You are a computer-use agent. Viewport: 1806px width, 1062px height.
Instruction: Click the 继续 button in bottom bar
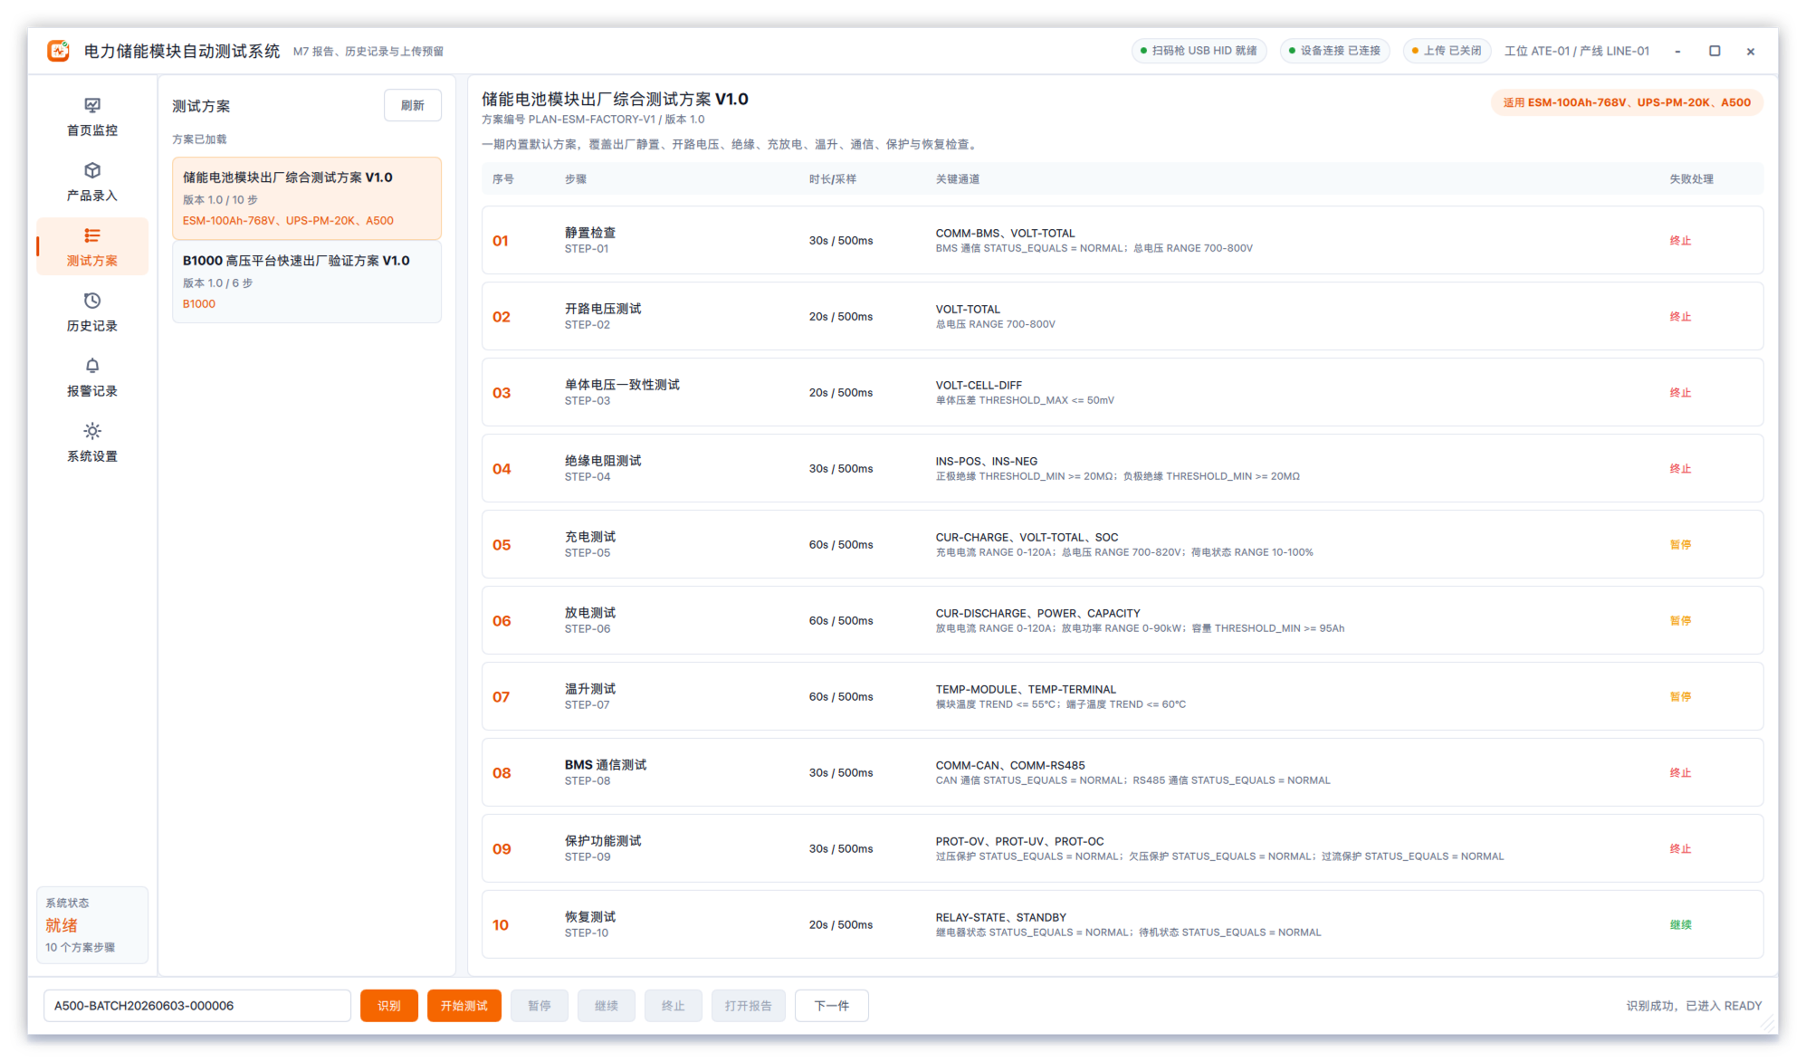click(607, 1006)
